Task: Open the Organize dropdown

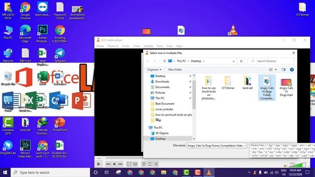Action: coord(154,70)
